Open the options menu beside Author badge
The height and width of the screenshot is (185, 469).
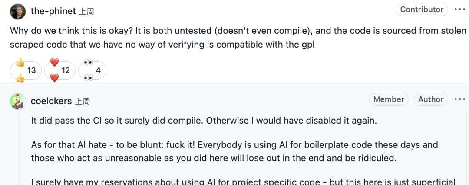tap(459, 99)
